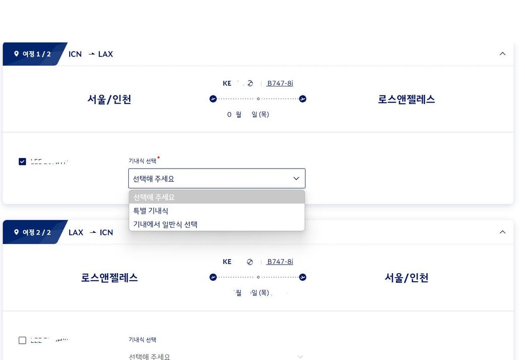Open the 기내식 선택 dropdown for journey 2
This screenshot has width=525, height=360.
217,356
